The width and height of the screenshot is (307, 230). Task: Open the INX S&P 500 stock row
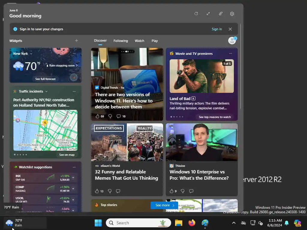click(x=45, y=178)
